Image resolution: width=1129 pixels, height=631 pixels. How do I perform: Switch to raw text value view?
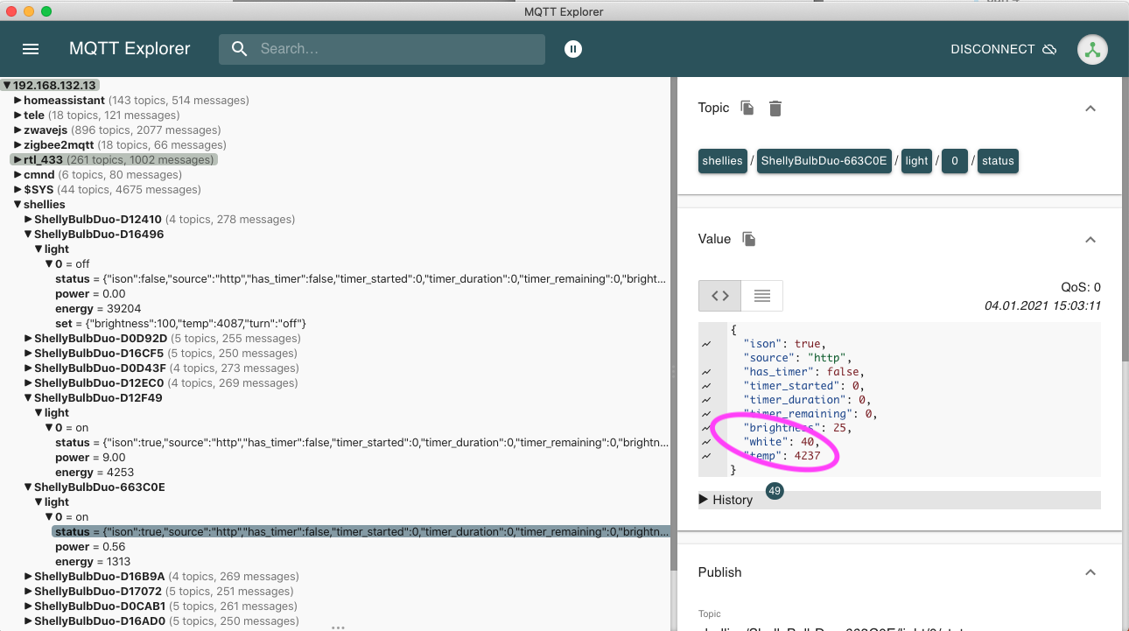761,296
